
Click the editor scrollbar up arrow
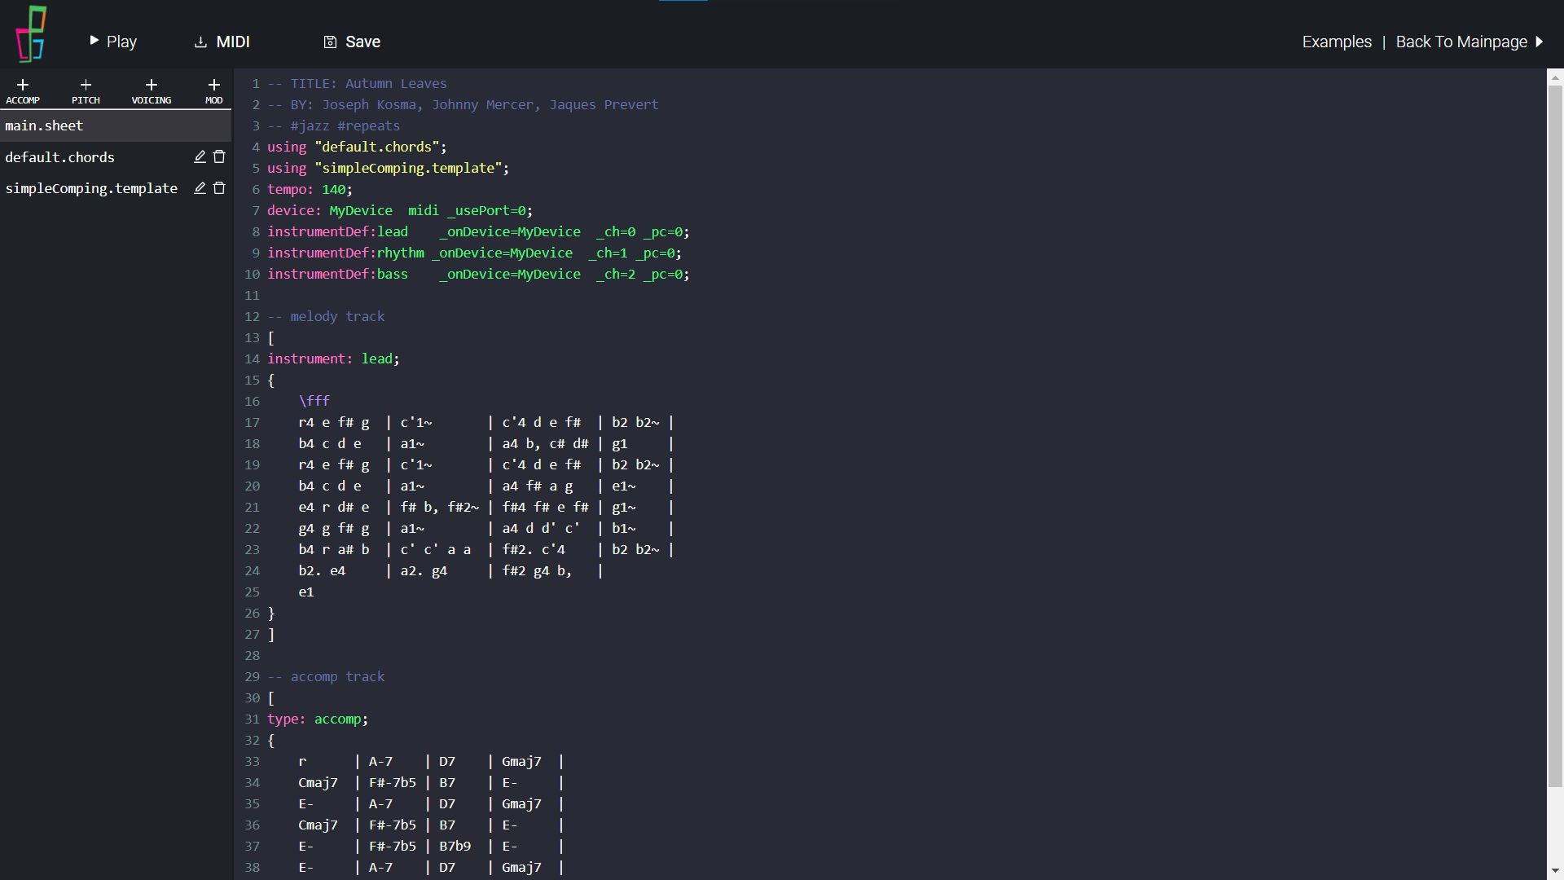coord(1555,78)
